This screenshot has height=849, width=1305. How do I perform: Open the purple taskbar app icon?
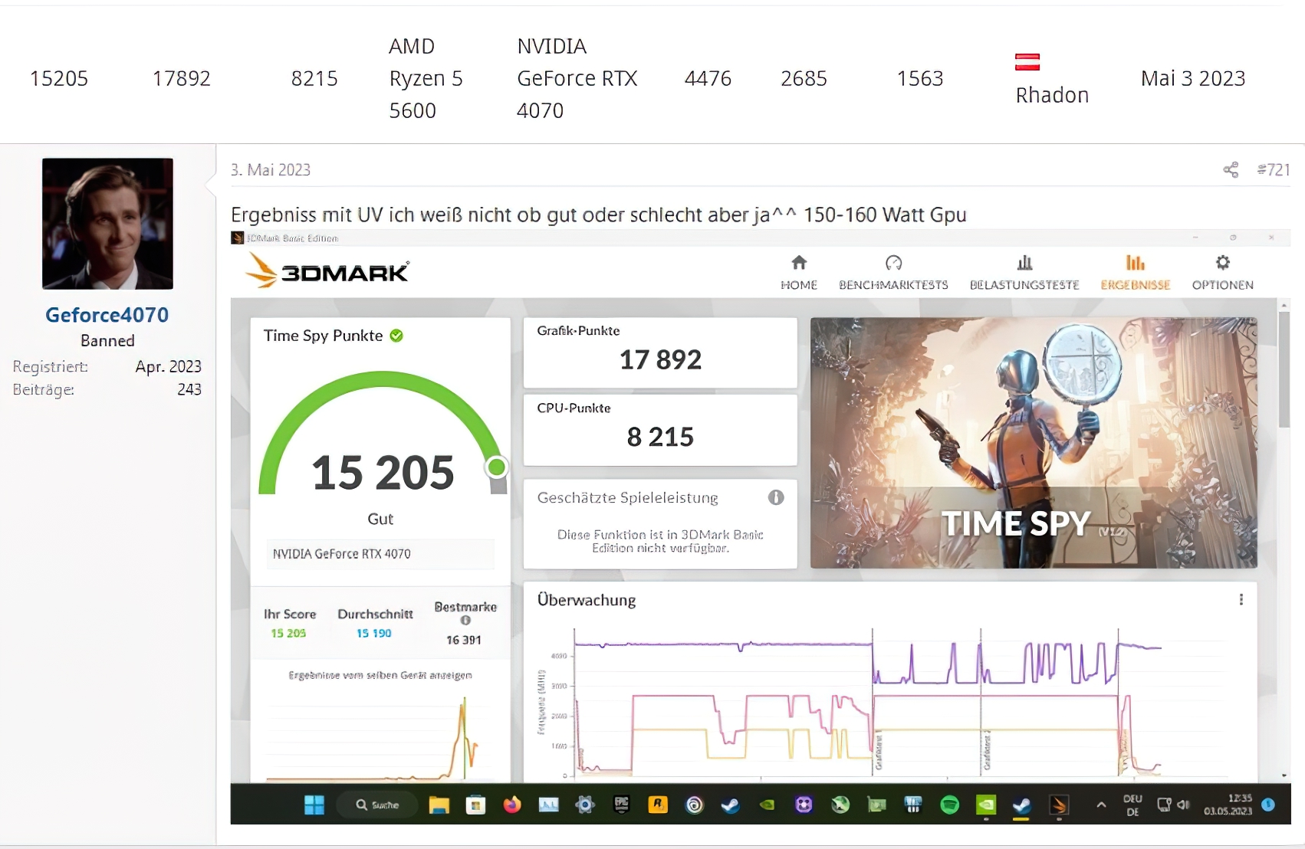point(804,805)
